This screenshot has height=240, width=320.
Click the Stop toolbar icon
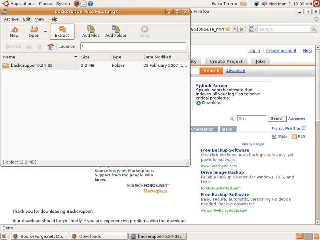(x=144, y=32)
